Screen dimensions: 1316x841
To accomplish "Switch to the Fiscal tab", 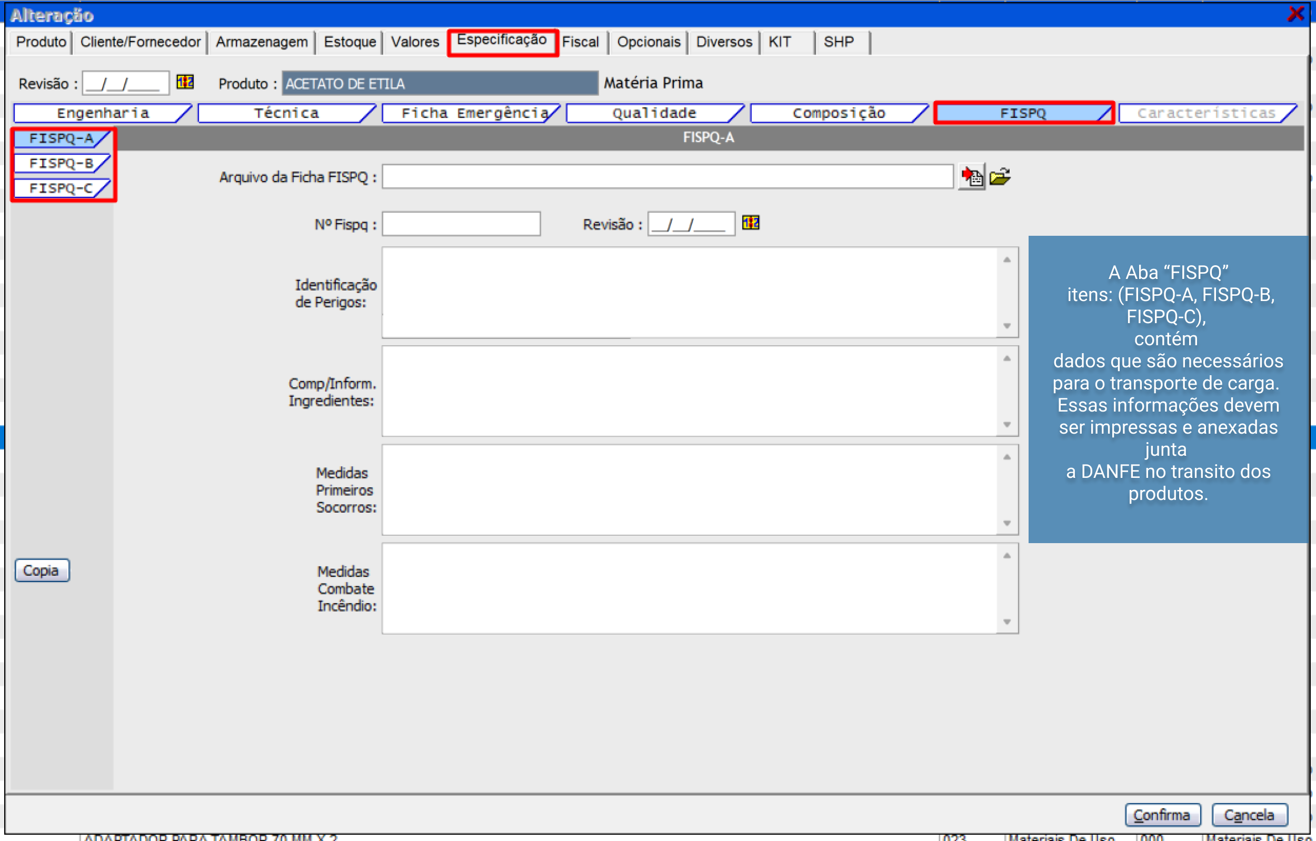I will coord(580,42).
